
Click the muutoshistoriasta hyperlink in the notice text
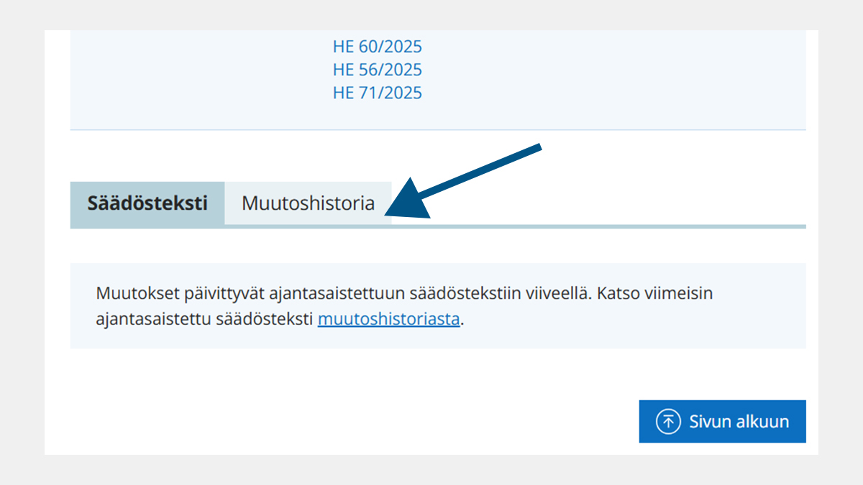tap(388, 318)
